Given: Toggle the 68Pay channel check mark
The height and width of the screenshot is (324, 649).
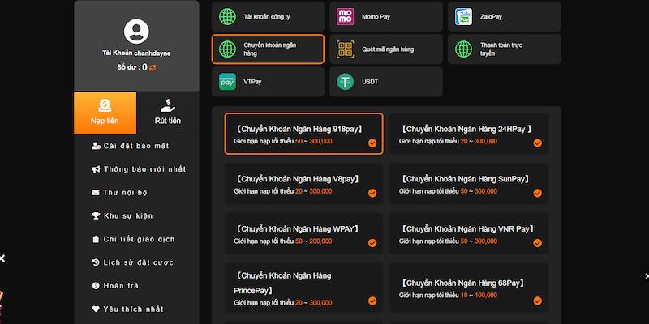Looking at the screenshot, I should point(538,301).
